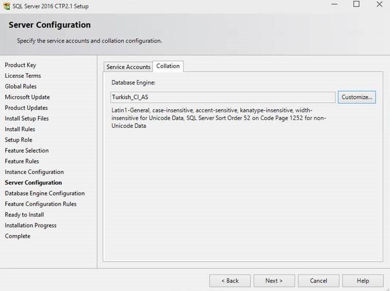Cancel the SQL Server setup
The image size is (390, 291).
click(x=318, y=281)
